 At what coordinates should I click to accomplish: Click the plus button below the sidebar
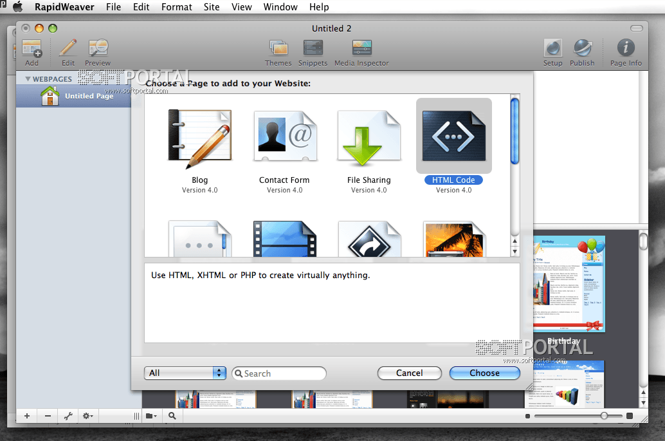click(x=27, y=416)
